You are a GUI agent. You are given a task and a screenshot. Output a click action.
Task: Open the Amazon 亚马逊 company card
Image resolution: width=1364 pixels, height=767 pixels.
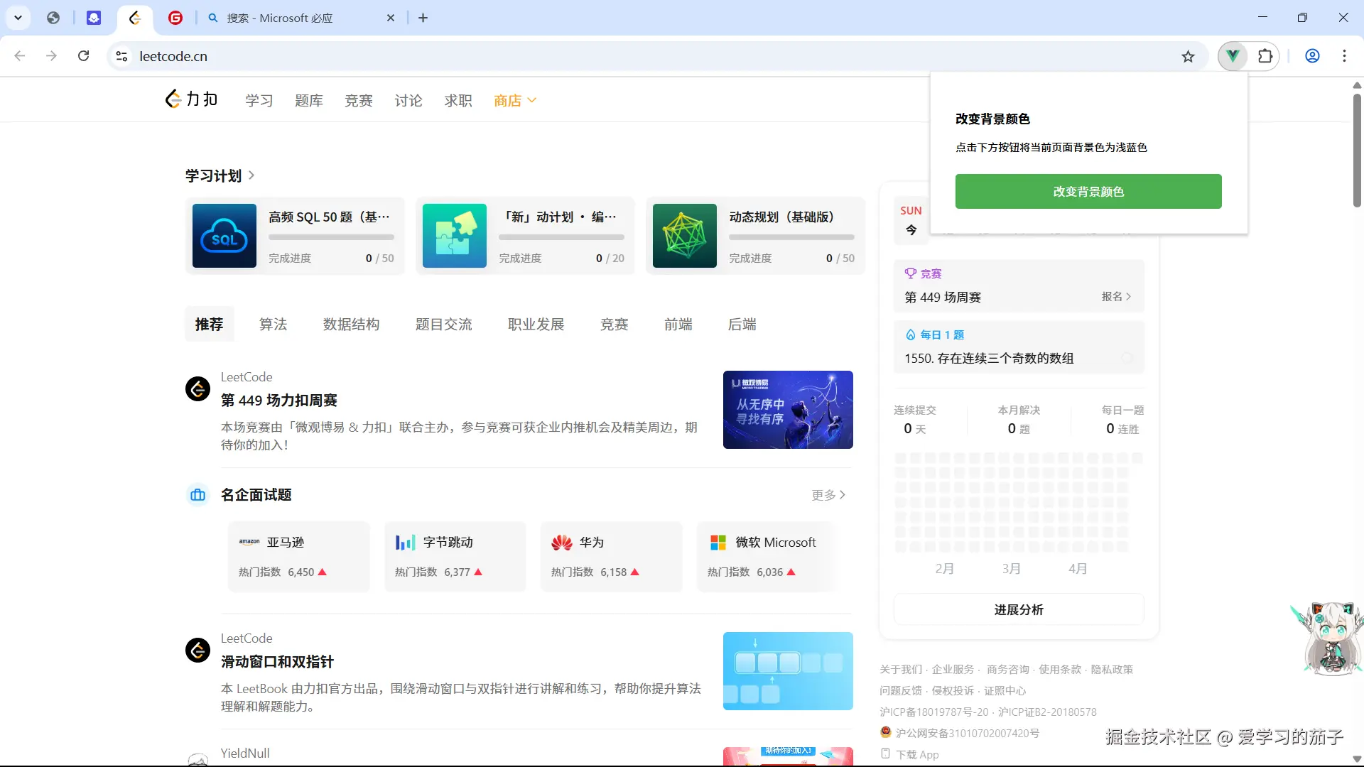click(x=299, y=556)
